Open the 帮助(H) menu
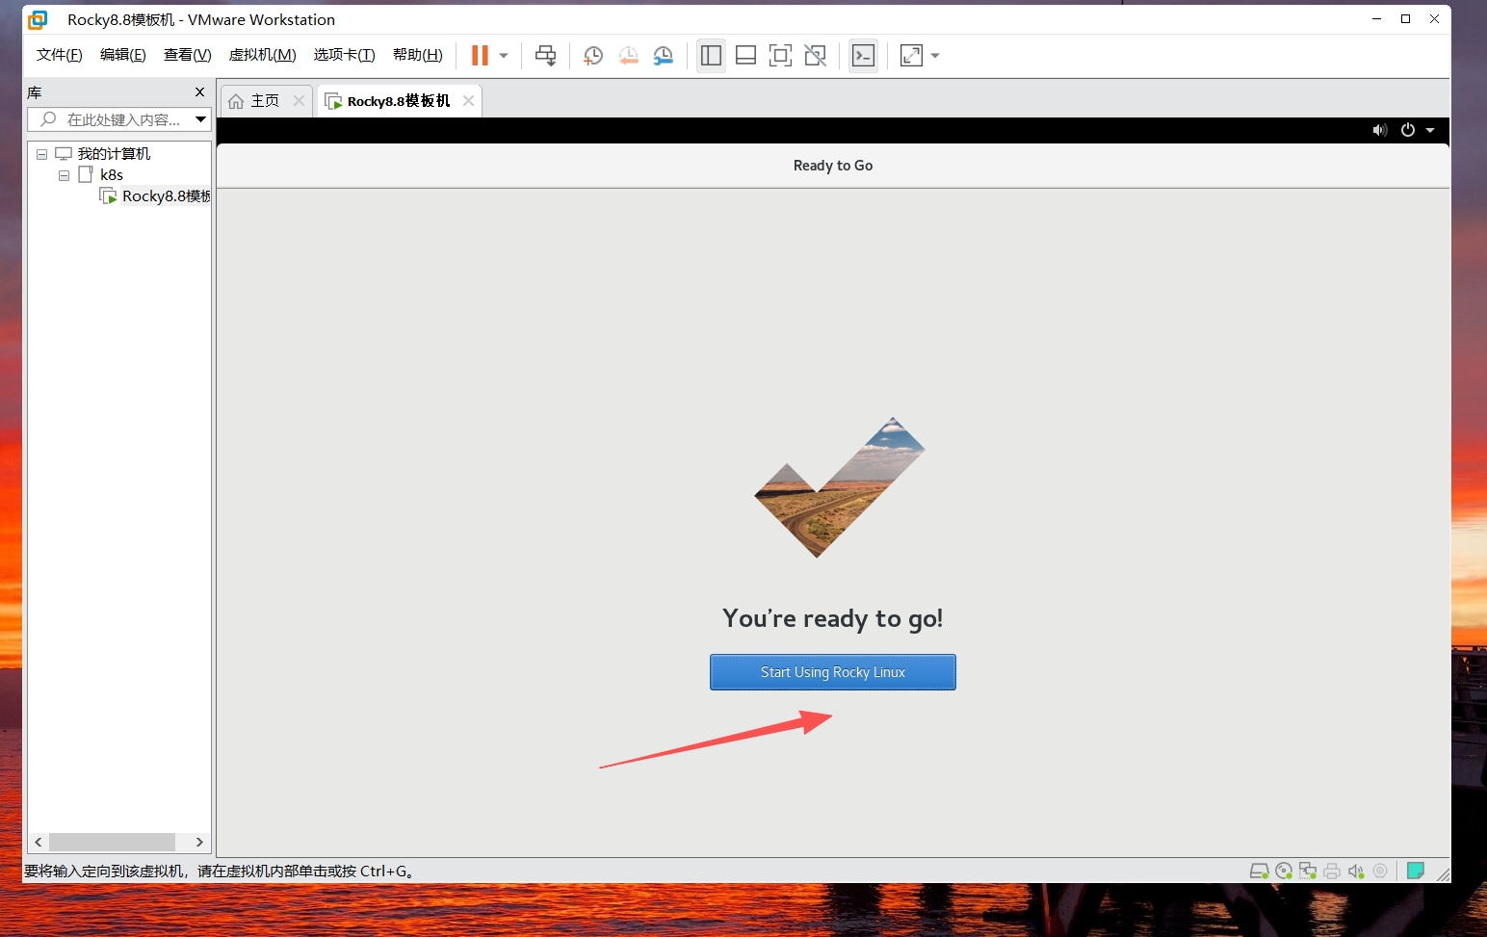This screenshot has width=1487, height=937. point(418,55)
